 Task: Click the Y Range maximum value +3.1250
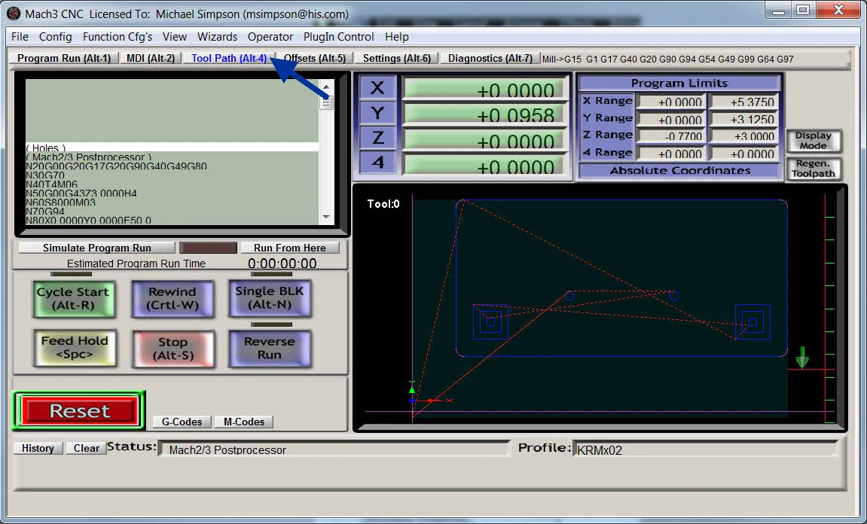[745, 119]
